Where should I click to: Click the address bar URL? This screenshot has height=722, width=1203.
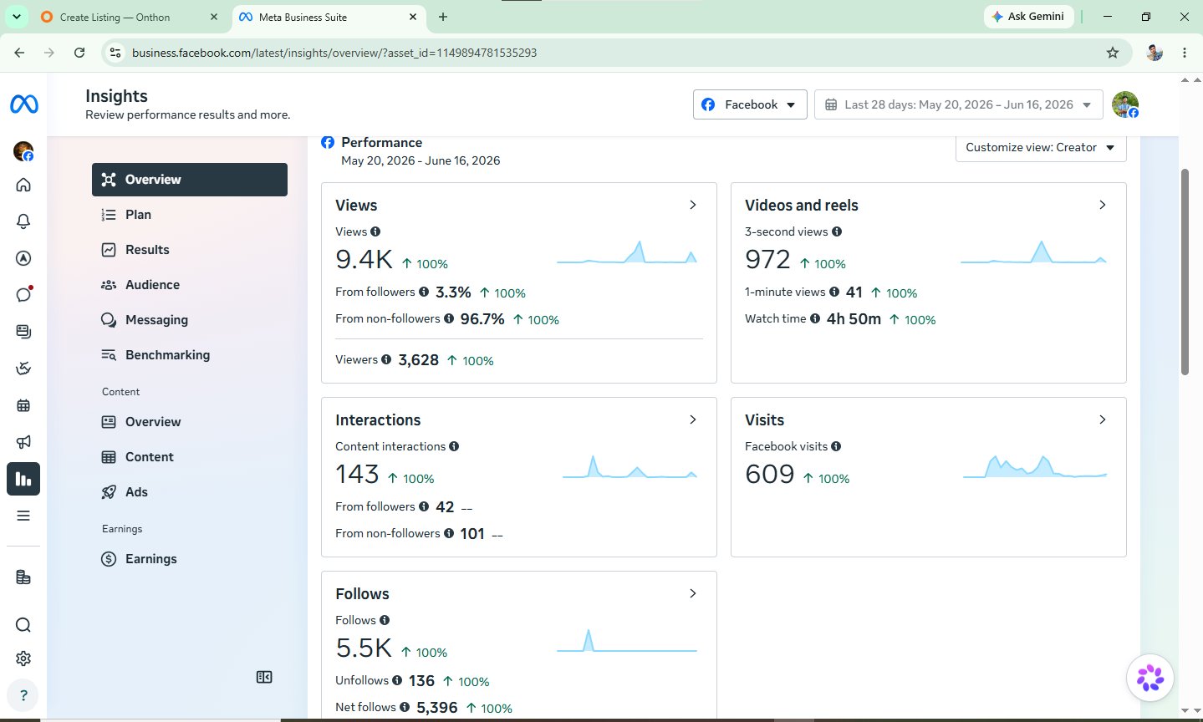click(334, 53)
